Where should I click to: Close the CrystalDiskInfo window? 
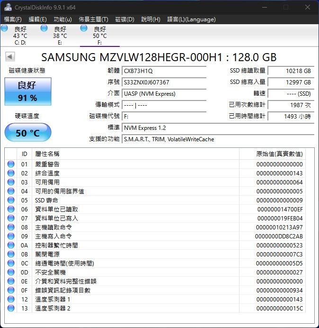pyautogui.click(x=307, y=7)
